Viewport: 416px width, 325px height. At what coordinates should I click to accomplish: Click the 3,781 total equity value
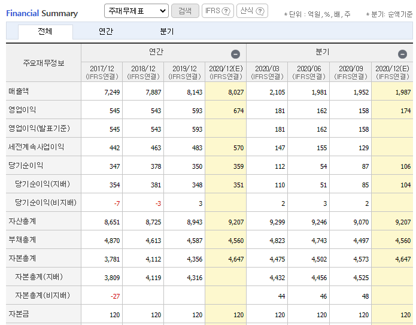(x=112, y=260)
